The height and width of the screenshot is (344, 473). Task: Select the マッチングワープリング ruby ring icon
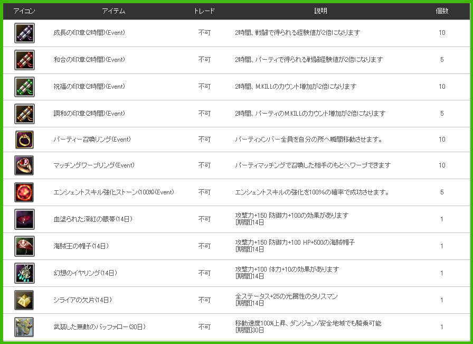point(24,165)
